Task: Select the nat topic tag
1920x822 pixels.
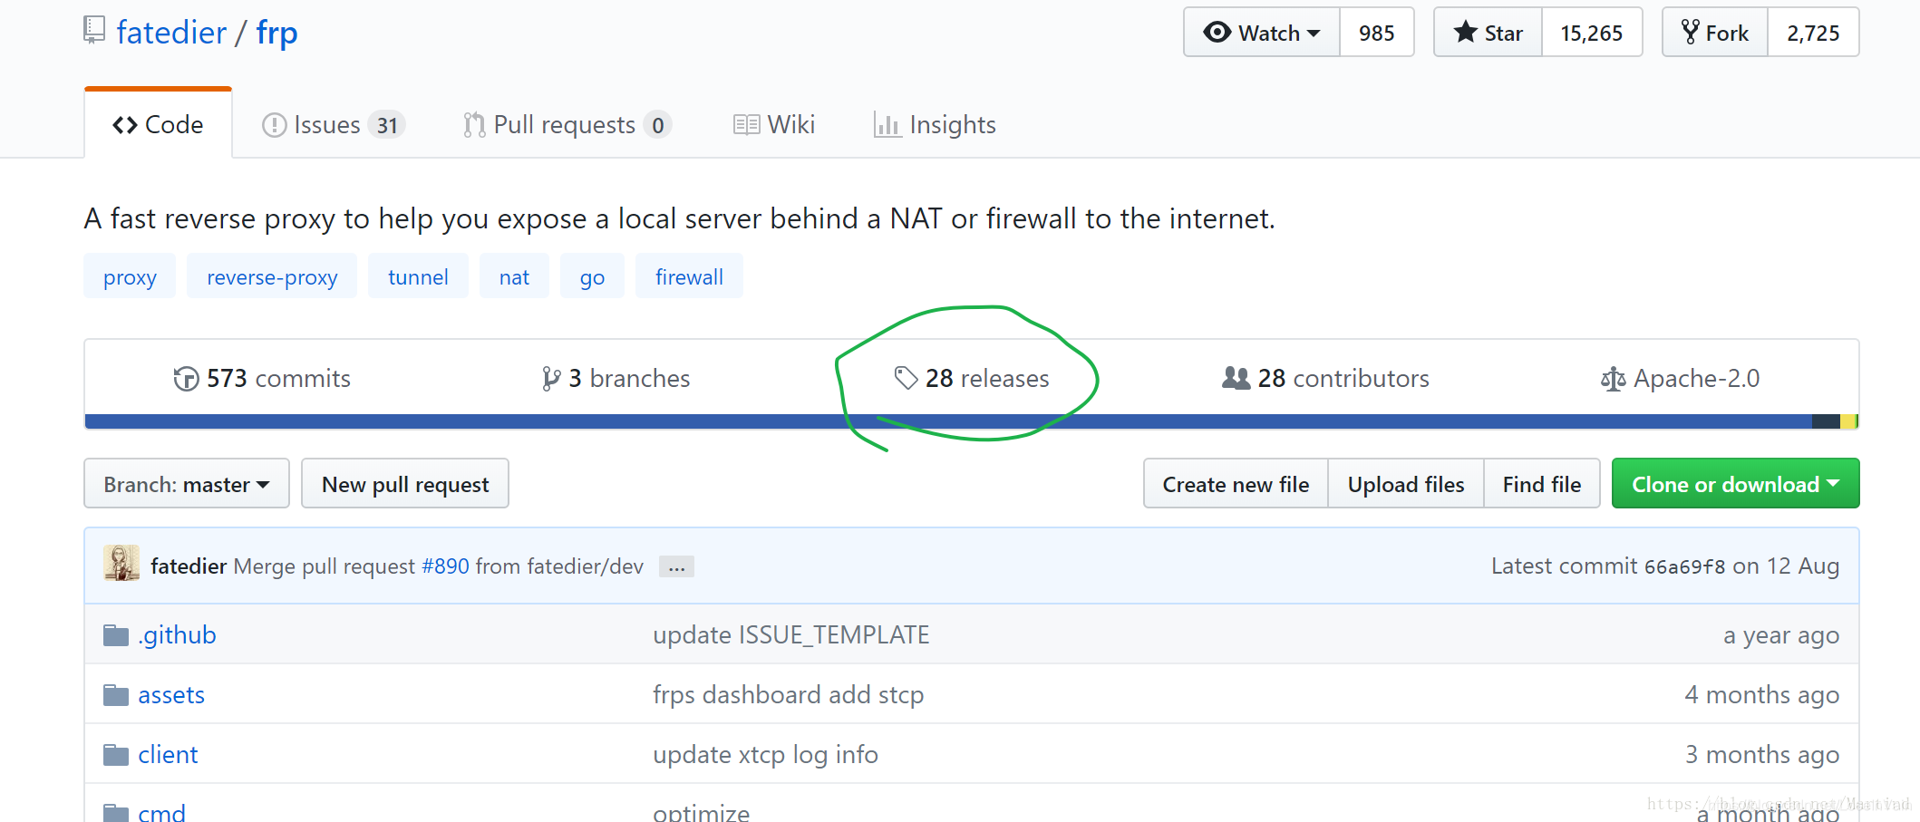Action: tap(514, 276)
